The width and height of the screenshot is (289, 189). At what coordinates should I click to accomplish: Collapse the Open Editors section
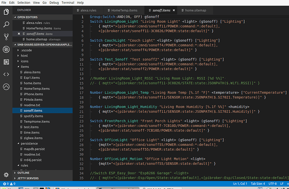coord(28,17)
